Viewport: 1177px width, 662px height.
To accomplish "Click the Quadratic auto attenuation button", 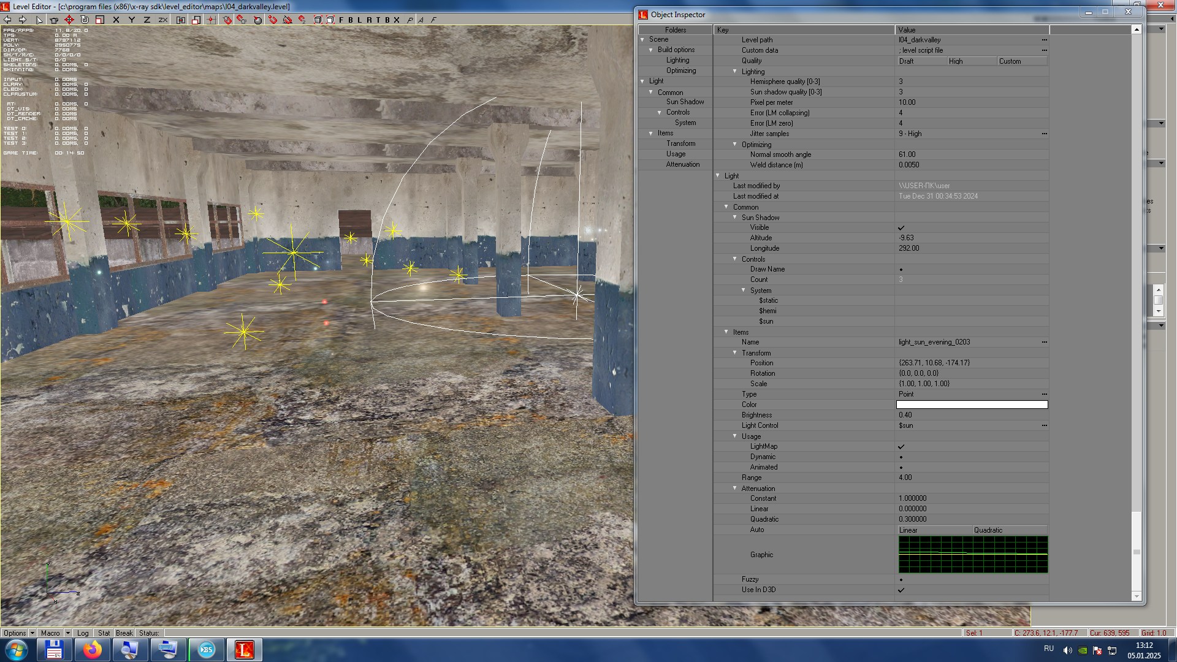I will [1010, 530].
